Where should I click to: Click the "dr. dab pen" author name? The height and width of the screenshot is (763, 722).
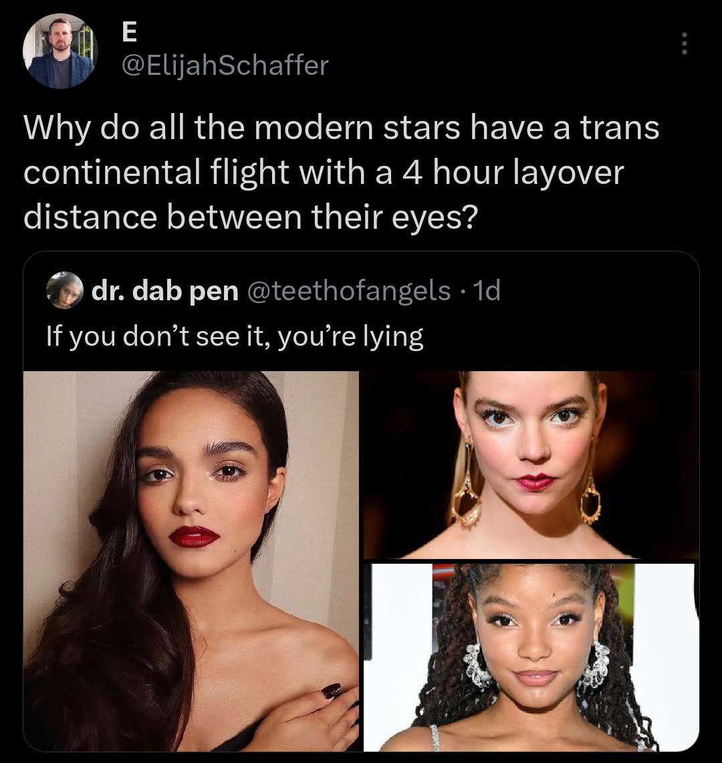[x=165, y=291]
